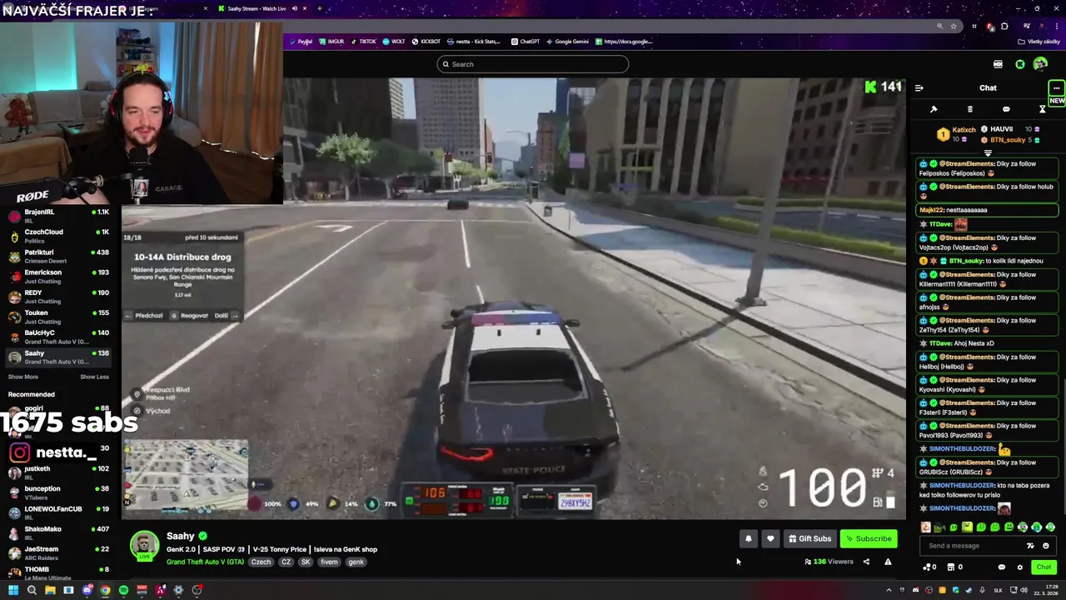Screen dimensions: 1066x600
Task: Collapse the chat panel with arrow icon
Action: click(x=919, y=87)
